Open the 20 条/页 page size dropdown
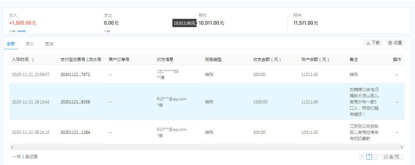415x165 pixels. [x=392, y=157]
